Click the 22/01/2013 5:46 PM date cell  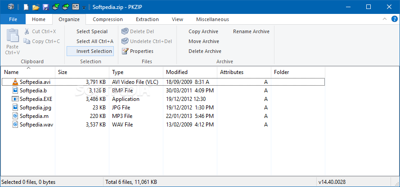click(190, 116)
